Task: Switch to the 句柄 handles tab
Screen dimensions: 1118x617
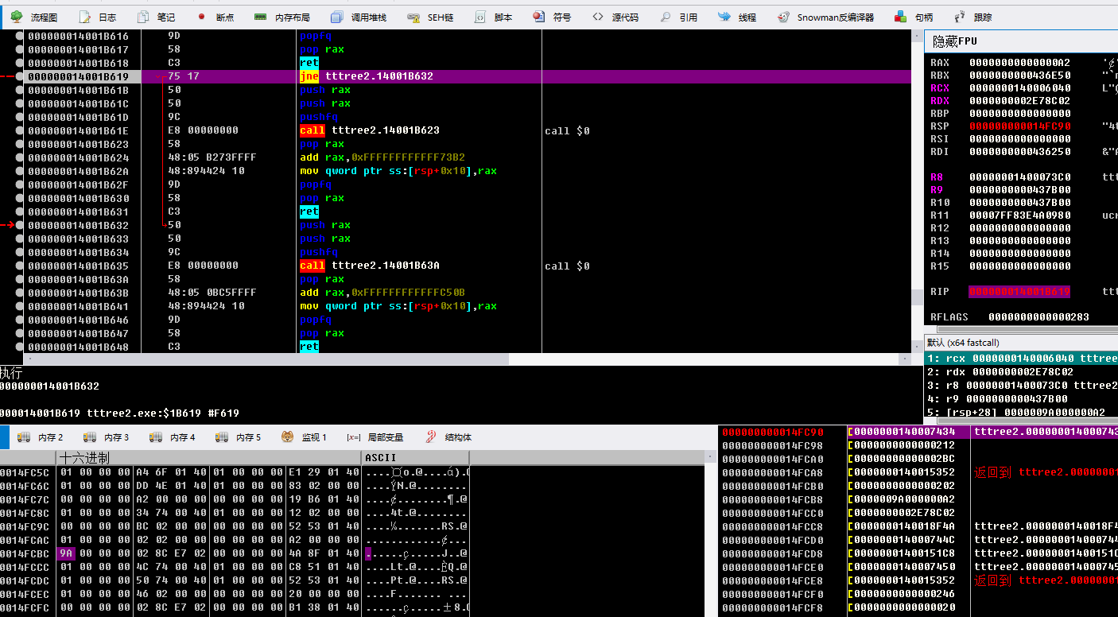Action: [x=914, y=17]
